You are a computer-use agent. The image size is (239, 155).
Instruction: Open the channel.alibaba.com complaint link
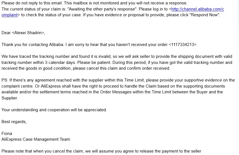click(197, 9)
